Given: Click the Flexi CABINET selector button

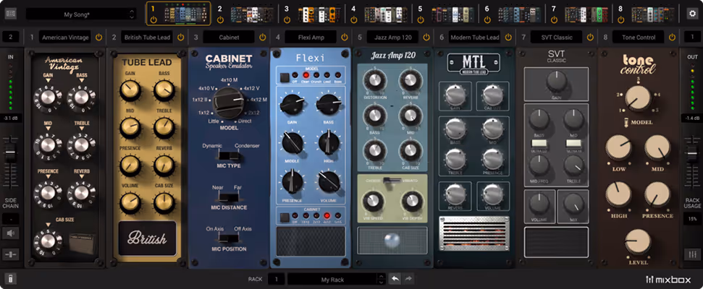Looking at the screenshot, I should [285, 217].
